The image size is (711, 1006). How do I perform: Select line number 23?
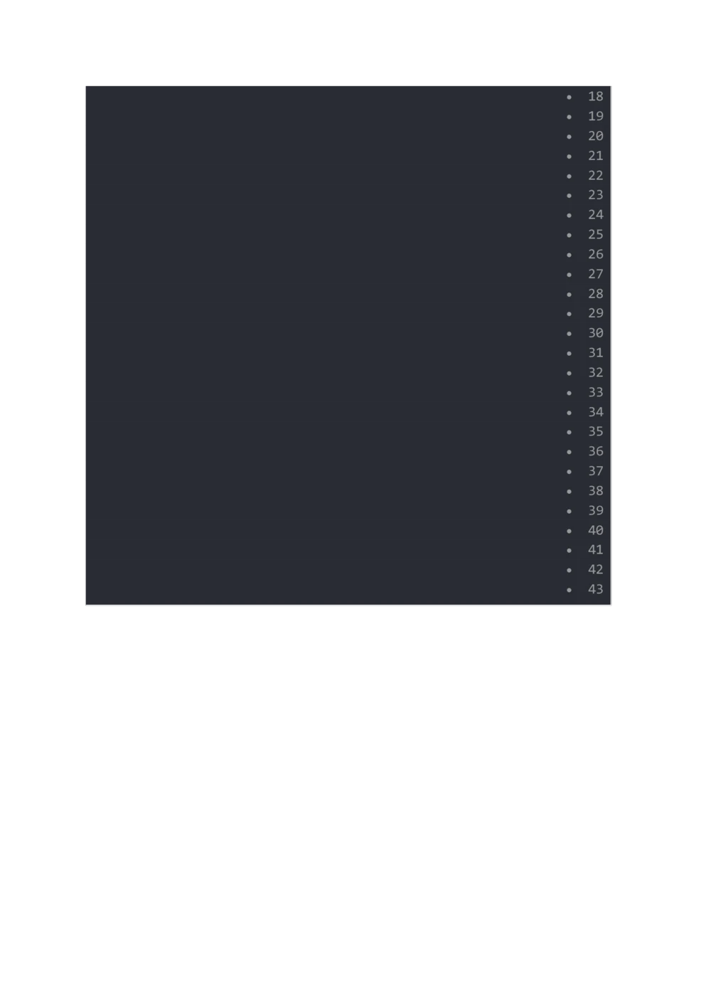pos(595,195)
